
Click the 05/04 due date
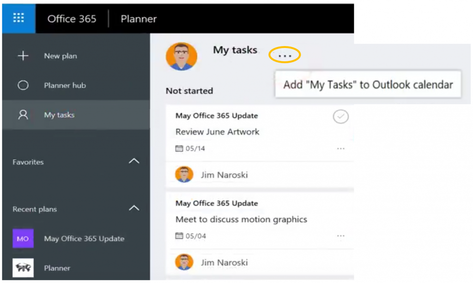(x=196, y=236)
